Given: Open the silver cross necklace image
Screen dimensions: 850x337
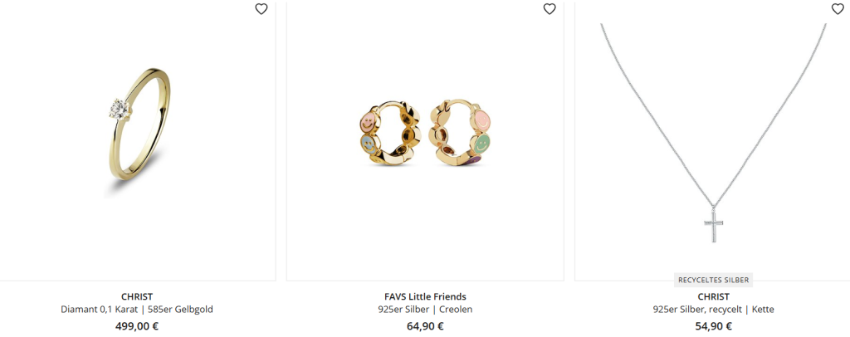Looking at the screenshot, I should click(712, 141).
